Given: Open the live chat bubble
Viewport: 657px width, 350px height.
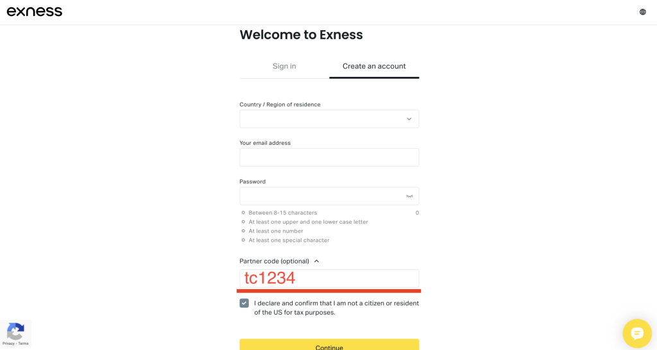Looking at the screenshot, I should [x=636, y=333].
